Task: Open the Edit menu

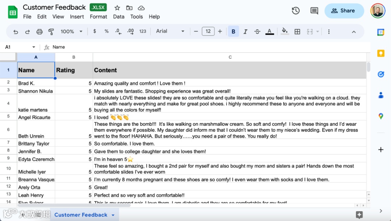Action: point(42,17)
